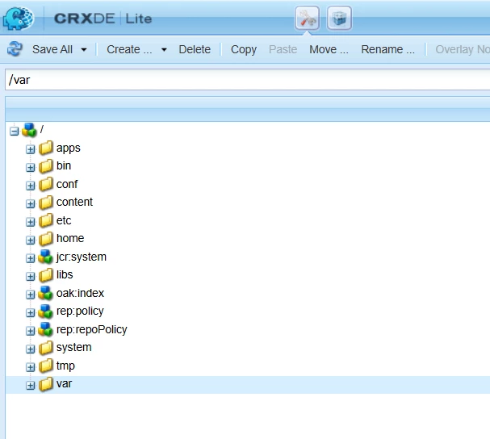Select the 'jcr:system' tree label

(82, 257)
